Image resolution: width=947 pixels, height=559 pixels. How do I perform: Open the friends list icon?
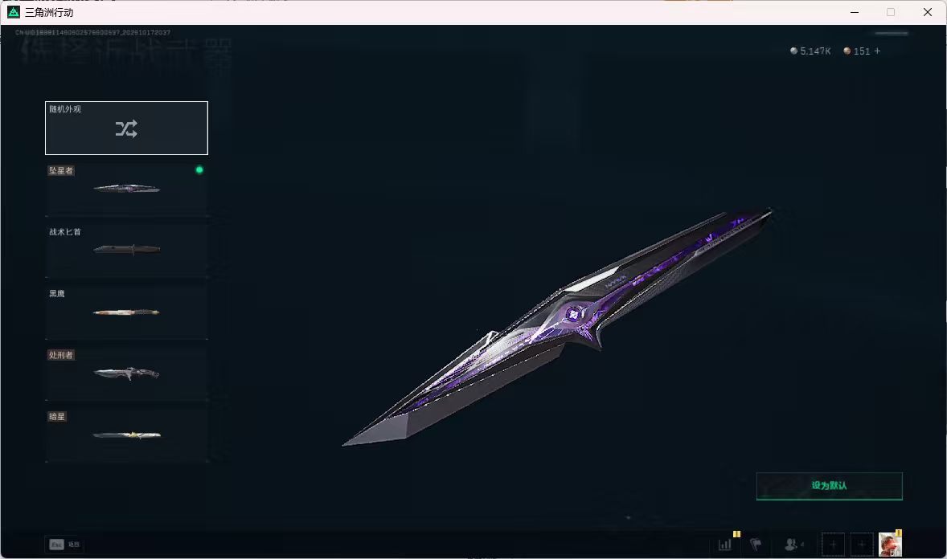coord(793,545)
